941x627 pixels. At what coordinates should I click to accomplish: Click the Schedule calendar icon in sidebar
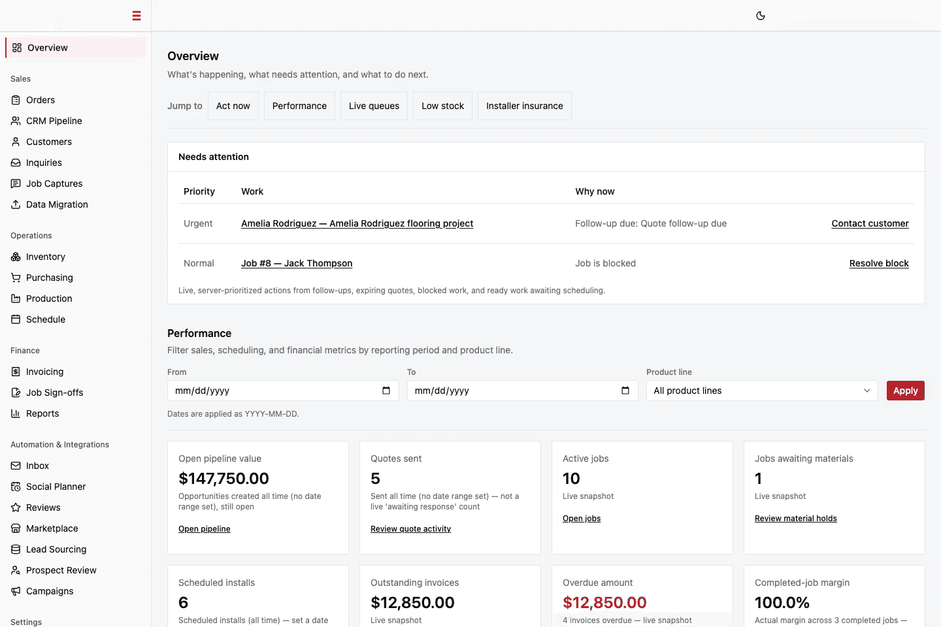16,319
